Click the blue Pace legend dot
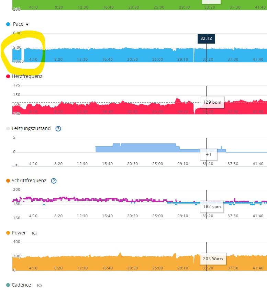This screenshot has width=267, height=290. pyautogui.click(x=8, y=24)
